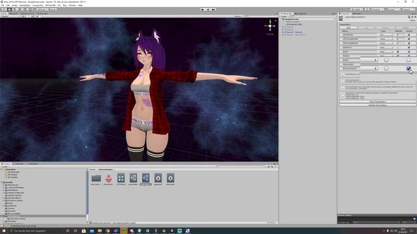The width and height of the screenshot is (417, 234).
Task: Select the folder asset in Project browser
Action: click(x=96, y=178)
